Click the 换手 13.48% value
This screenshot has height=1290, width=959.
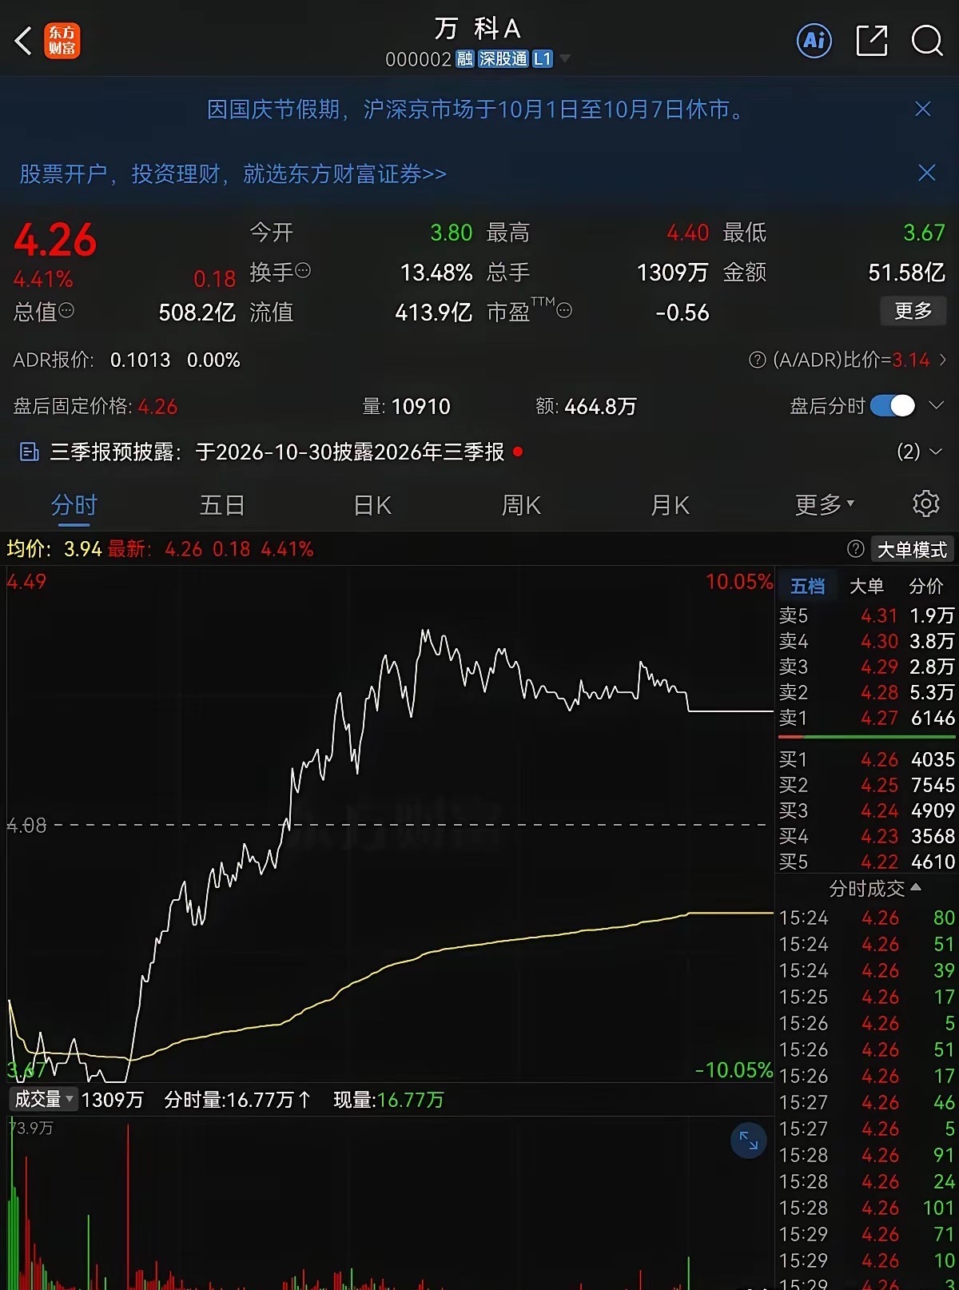click(x=436, y=273)
